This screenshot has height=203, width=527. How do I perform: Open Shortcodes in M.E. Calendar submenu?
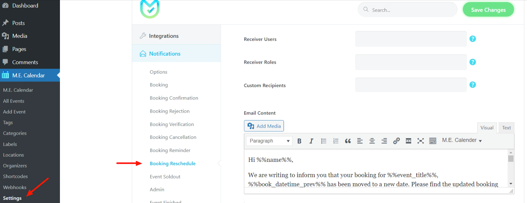point(15,176)
